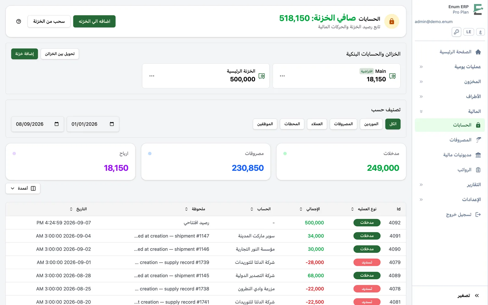Click تسجيل خروج to log out
This screenshot has width=488, height=305.
pyautogui.click(x=450, y=215)
